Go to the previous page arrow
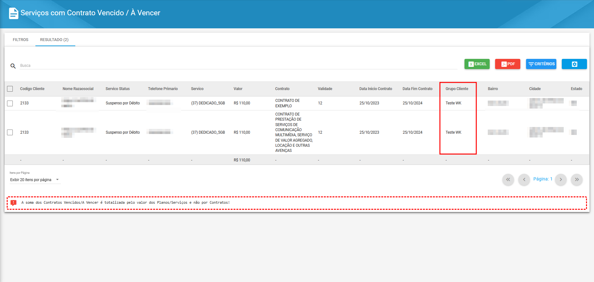 pyautogui.click(x=524, y=180)
